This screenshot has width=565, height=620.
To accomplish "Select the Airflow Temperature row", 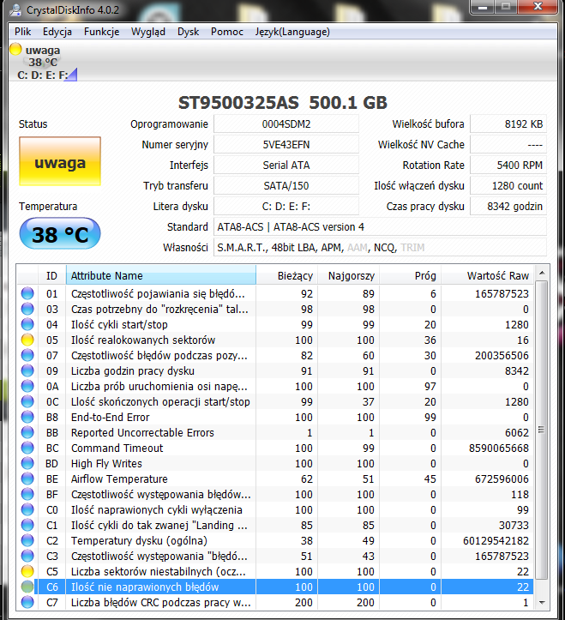I will click(275, 479).
